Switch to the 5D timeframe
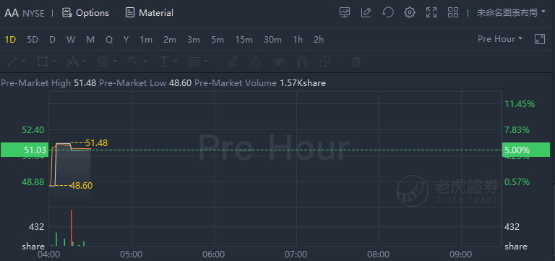Viewport: 555px width, 261px height. click(x=33, y=40)
